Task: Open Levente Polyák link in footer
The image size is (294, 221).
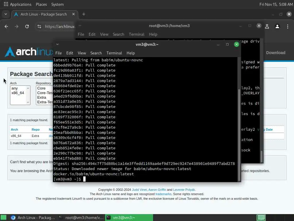Action: pos(184,190)
